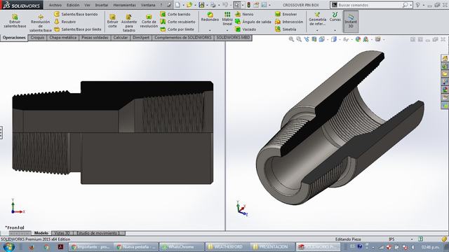Expand the Curvas dropdown arrow
The height and width of the screenshot is (252, 449).
tap(335, 30)
